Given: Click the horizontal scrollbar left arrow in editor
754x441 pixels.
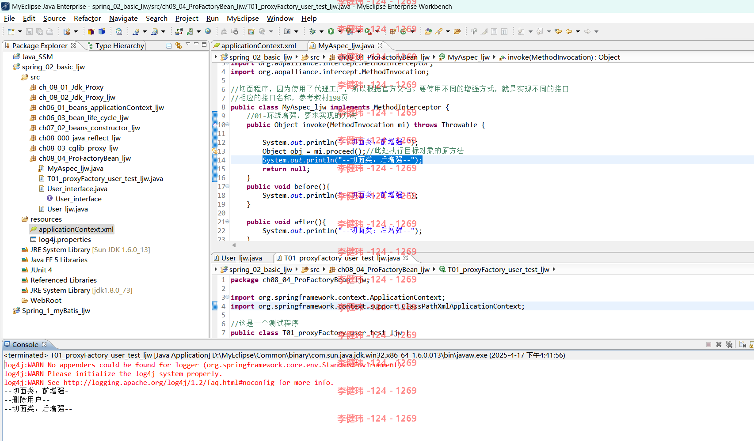Looking at the screenshot, I should tap(234, 245).
